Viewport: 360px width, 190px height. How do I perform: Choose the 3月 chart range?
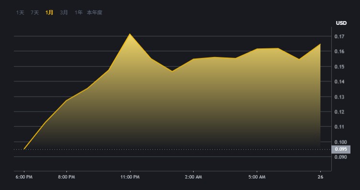point(64,12)
